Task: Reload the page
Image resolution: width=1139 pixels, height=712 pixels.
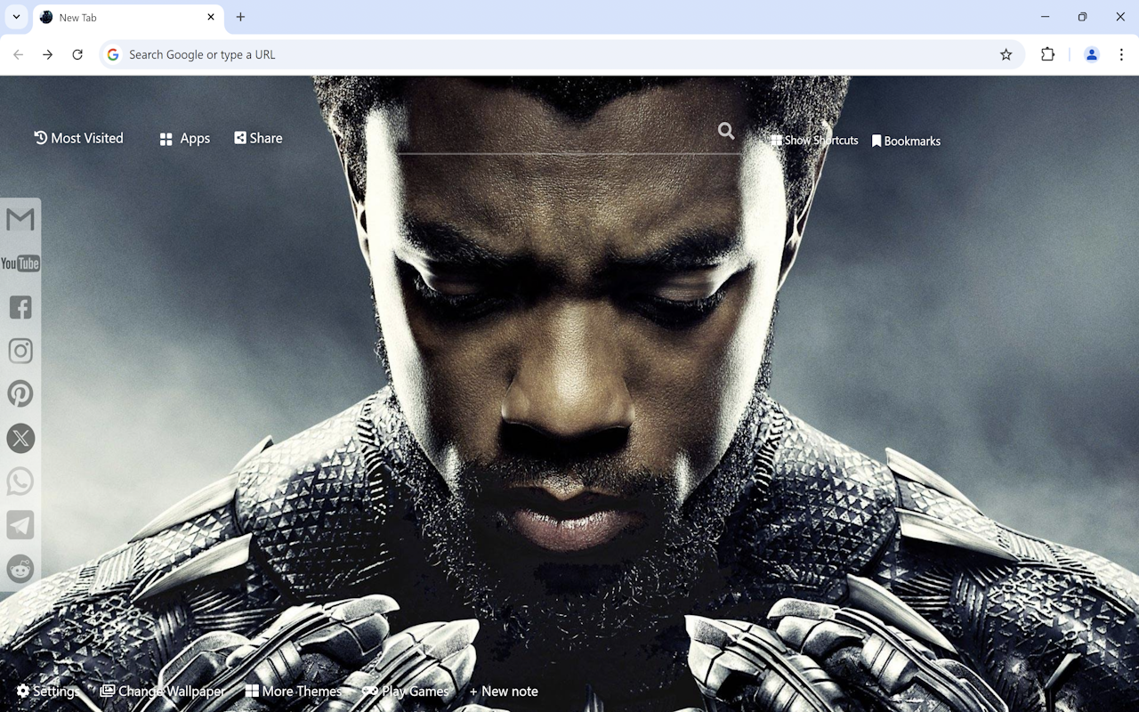Action: click(x=77, y=54)
